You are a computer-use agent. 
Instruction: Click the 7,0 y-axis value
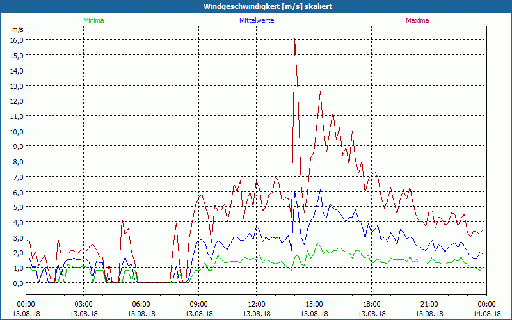pos(19,177)
